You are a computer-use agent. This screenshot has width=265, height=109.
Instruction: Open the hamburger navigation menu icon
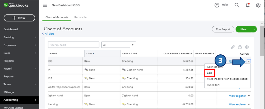pos(45,5)
